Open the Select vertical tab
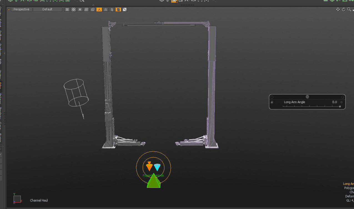Viewport: 354px width, 209px height. tap(1, 23)
